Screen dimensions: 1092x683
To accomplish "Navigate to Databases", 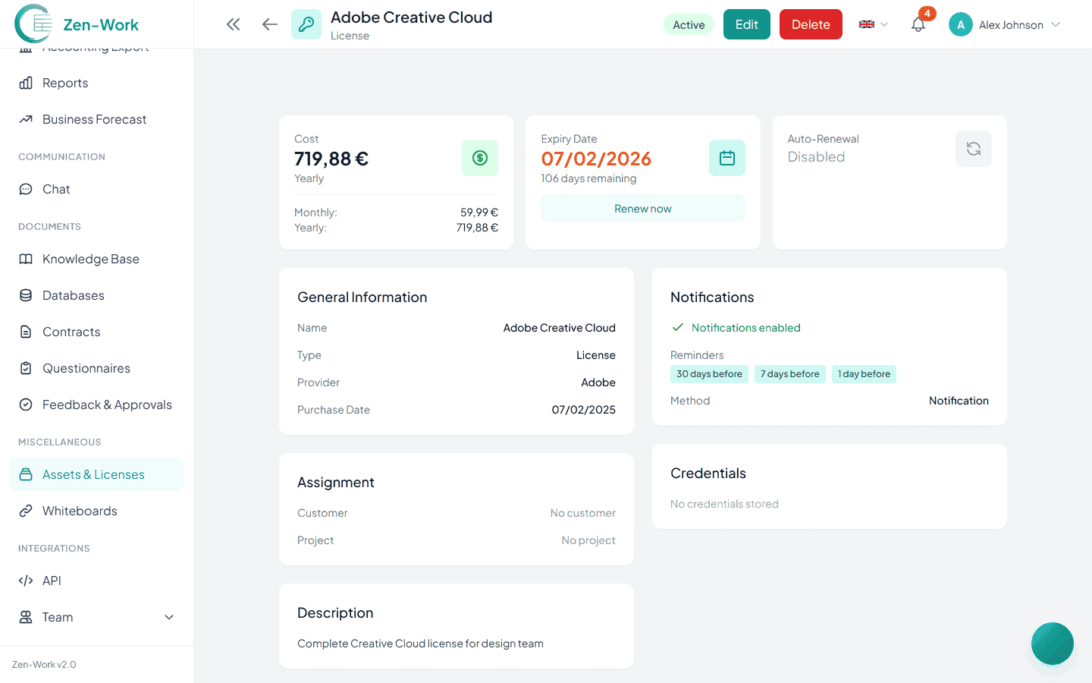I will click(96, 295).
